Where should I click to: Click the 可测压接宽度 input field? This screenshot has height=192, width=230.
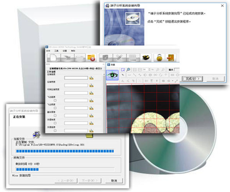coord(76,93)
